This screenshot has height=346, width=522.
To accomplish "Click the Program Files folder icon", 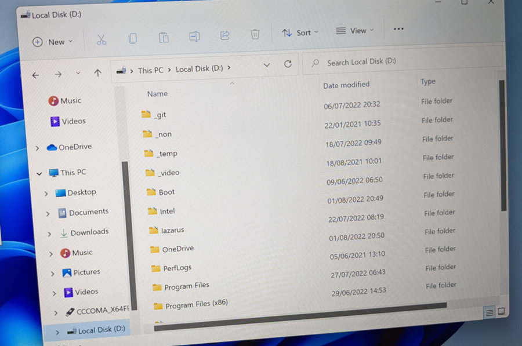I will (x=157, y=287).
